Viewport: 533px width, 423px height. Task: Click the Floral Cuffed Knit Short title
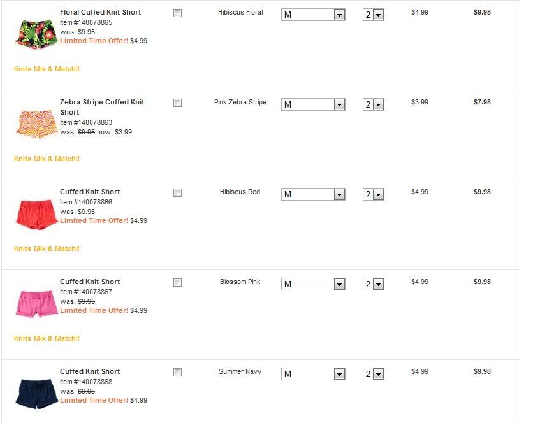[100, 12]
